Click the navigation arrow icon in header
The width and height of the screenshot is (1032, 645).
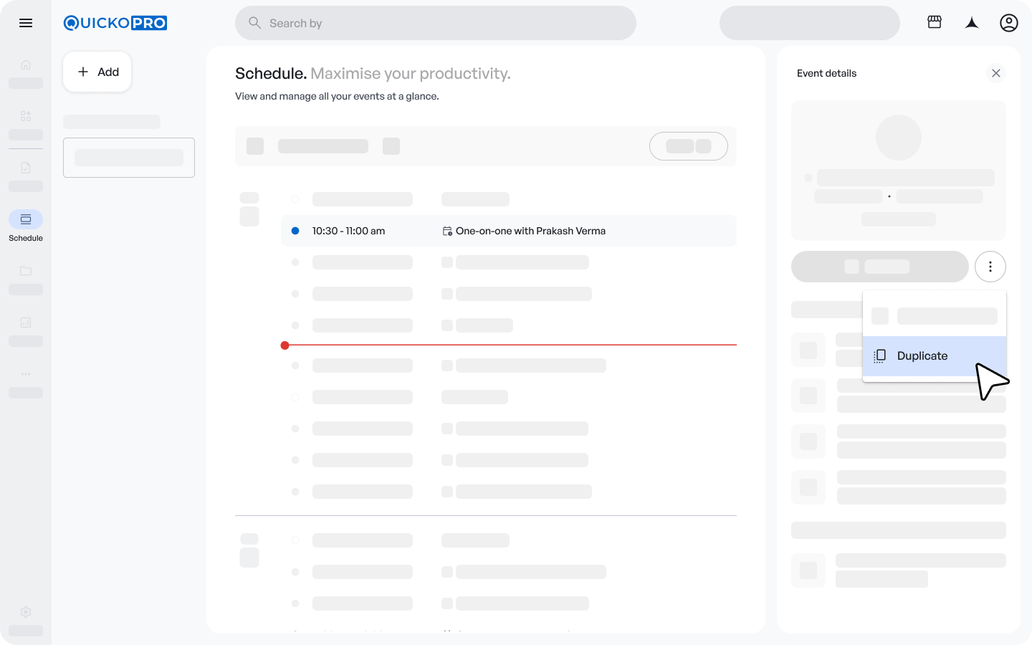(x=972, y=23)
